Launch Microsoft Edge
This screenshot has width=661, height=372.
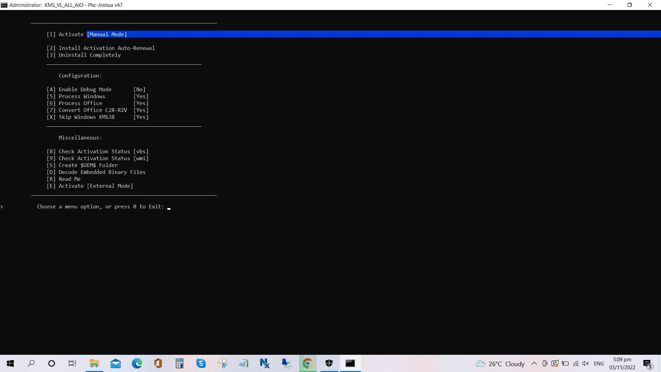pyautogui.click(x=137, y=363)
